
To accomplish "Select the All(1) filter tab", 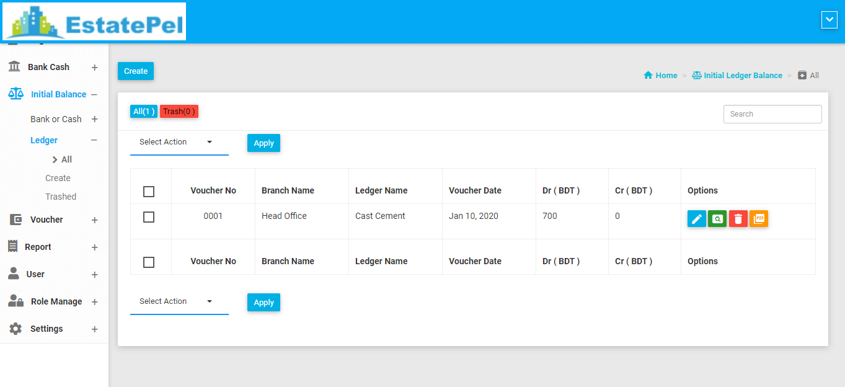I will [144, 112].
